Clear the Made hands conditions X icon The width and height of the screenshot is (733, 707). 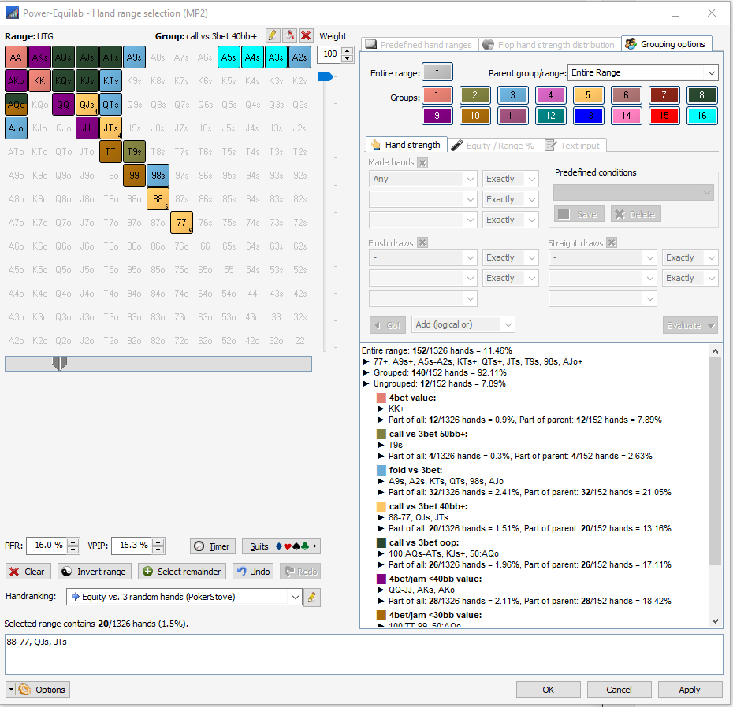click(x=422, y=162)
